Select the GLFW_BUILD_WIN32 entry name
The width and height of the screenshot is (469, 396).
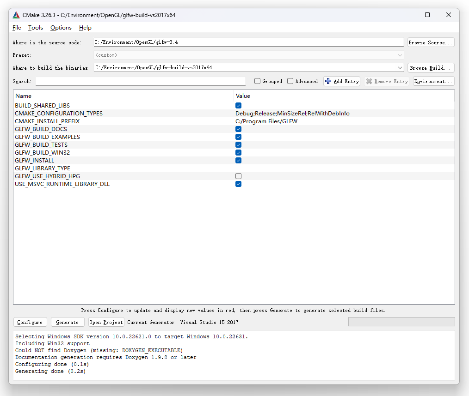(42, 152)
